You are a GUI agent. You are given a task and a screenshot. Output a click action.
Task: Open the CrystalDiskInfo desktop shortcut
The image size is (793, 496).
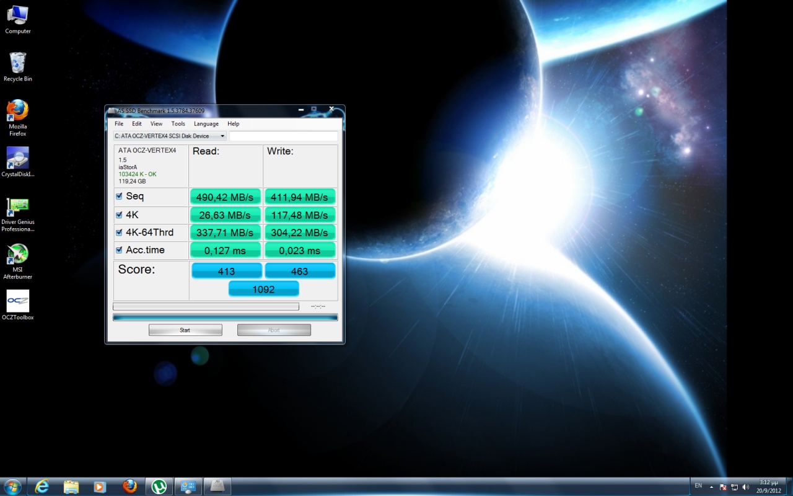coord(17,162)
